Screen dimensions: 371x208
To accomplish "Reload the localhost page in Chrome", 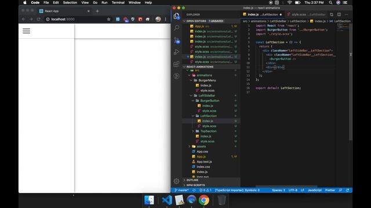I will [x=39, y=19].
